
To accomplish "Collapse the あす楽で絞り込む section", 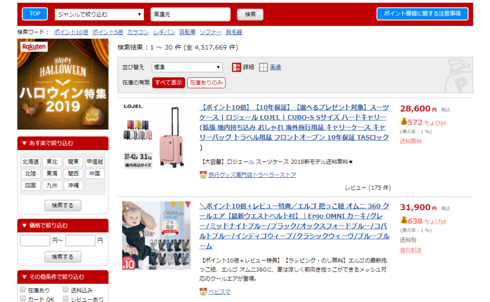I will click(x=63, y=143).
